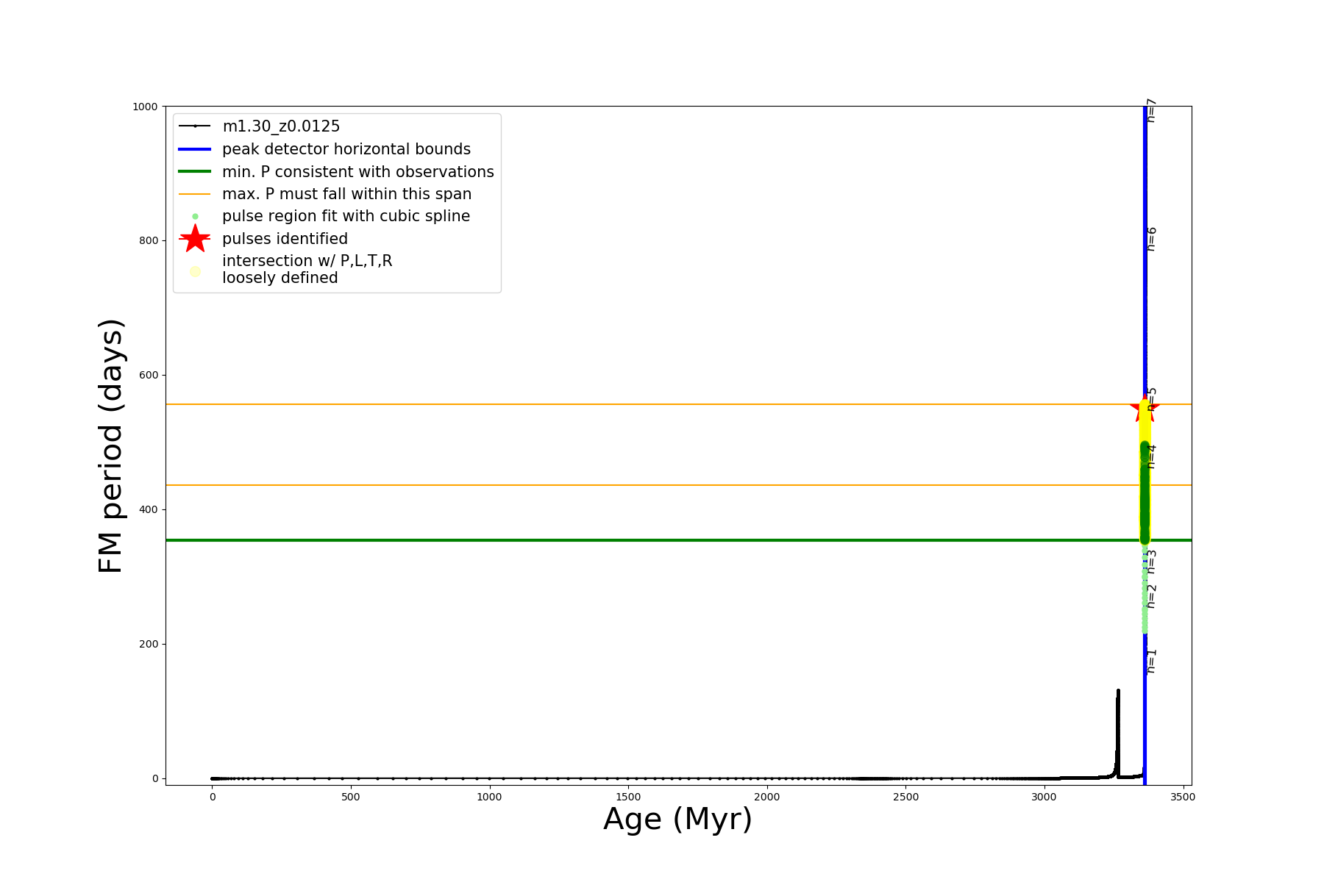Click the 'Age (Myr)' x-axis label

point(677,820)
